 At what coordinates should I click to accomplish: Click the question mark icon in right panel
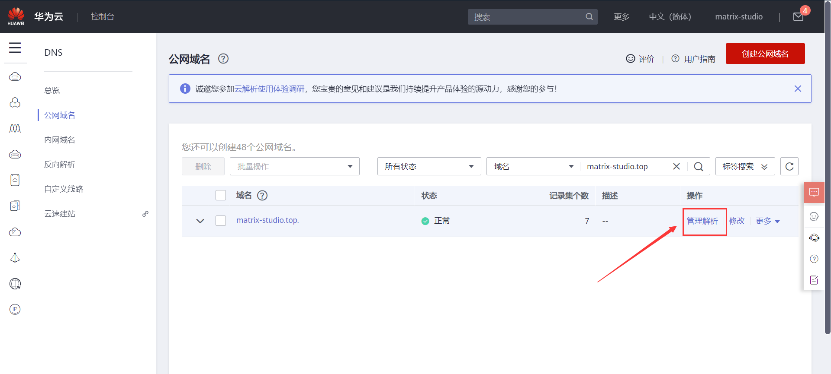[814, 259]
